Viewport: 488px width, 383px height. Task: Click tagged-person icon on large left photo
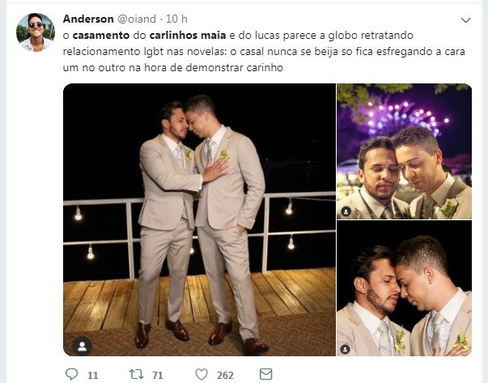83,346
